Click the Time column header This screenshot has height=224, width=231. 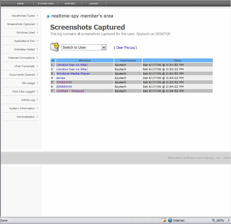click(177, 61)
